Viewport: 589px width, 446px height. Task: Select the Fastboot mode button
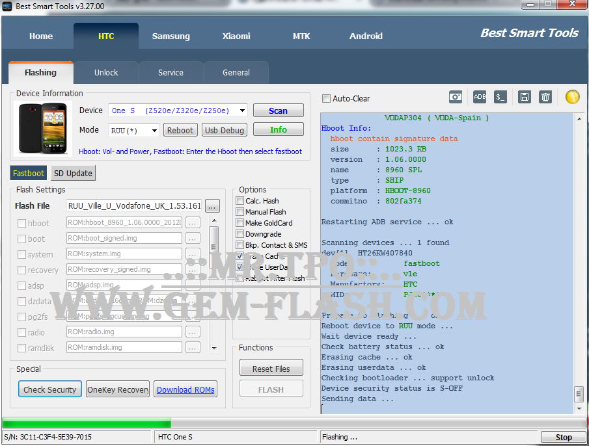[29, 173]
